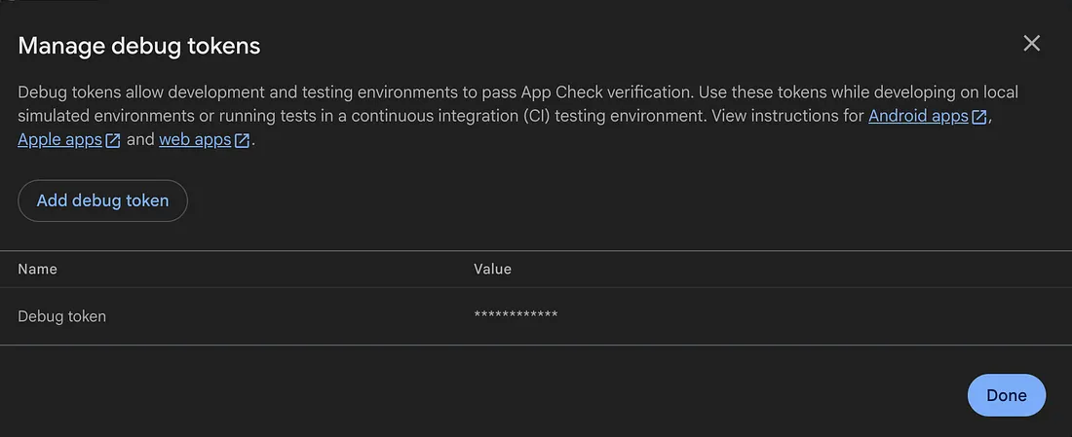Viewport: 1072px width, 437px height.
Task: Click the Done button
Action: click(x=1007, y=395)
